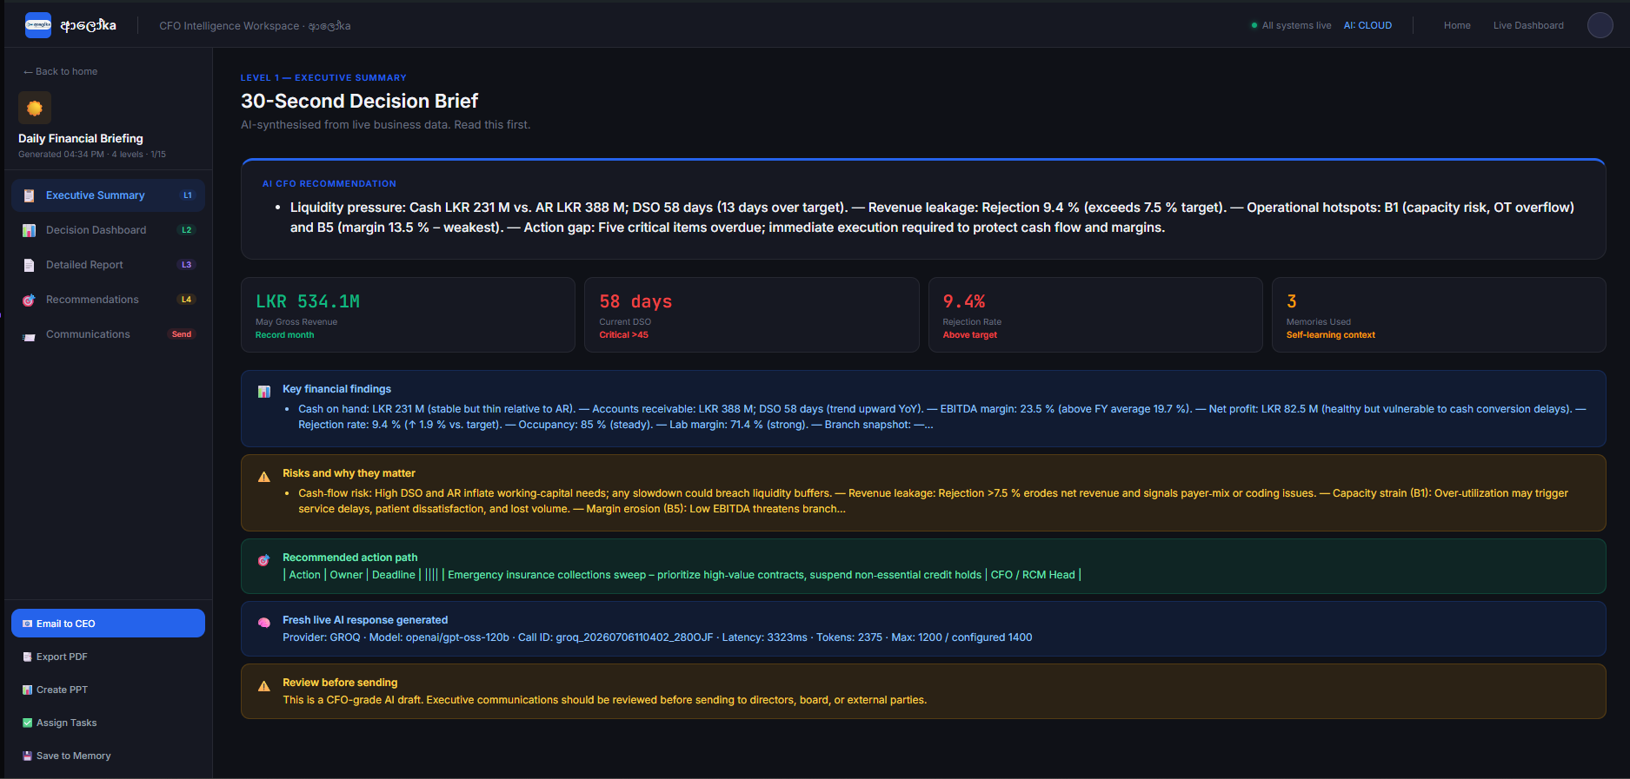Viewport: 1630px width, 779px height.
Task: Click the Assign Tasks checkmark icon
Action: click(x=28, y=723)
